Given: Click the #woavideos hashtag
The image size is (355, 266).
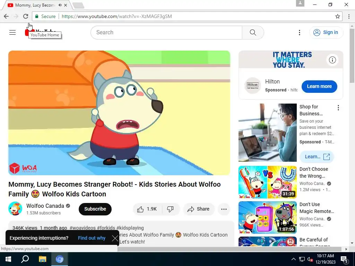Looking at the screenshot, I should tap(83, 228).
